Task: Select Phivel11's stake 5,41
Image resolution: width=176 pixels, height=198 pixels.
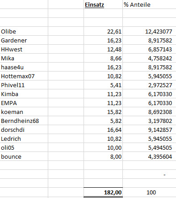Action: coord(103,85)
